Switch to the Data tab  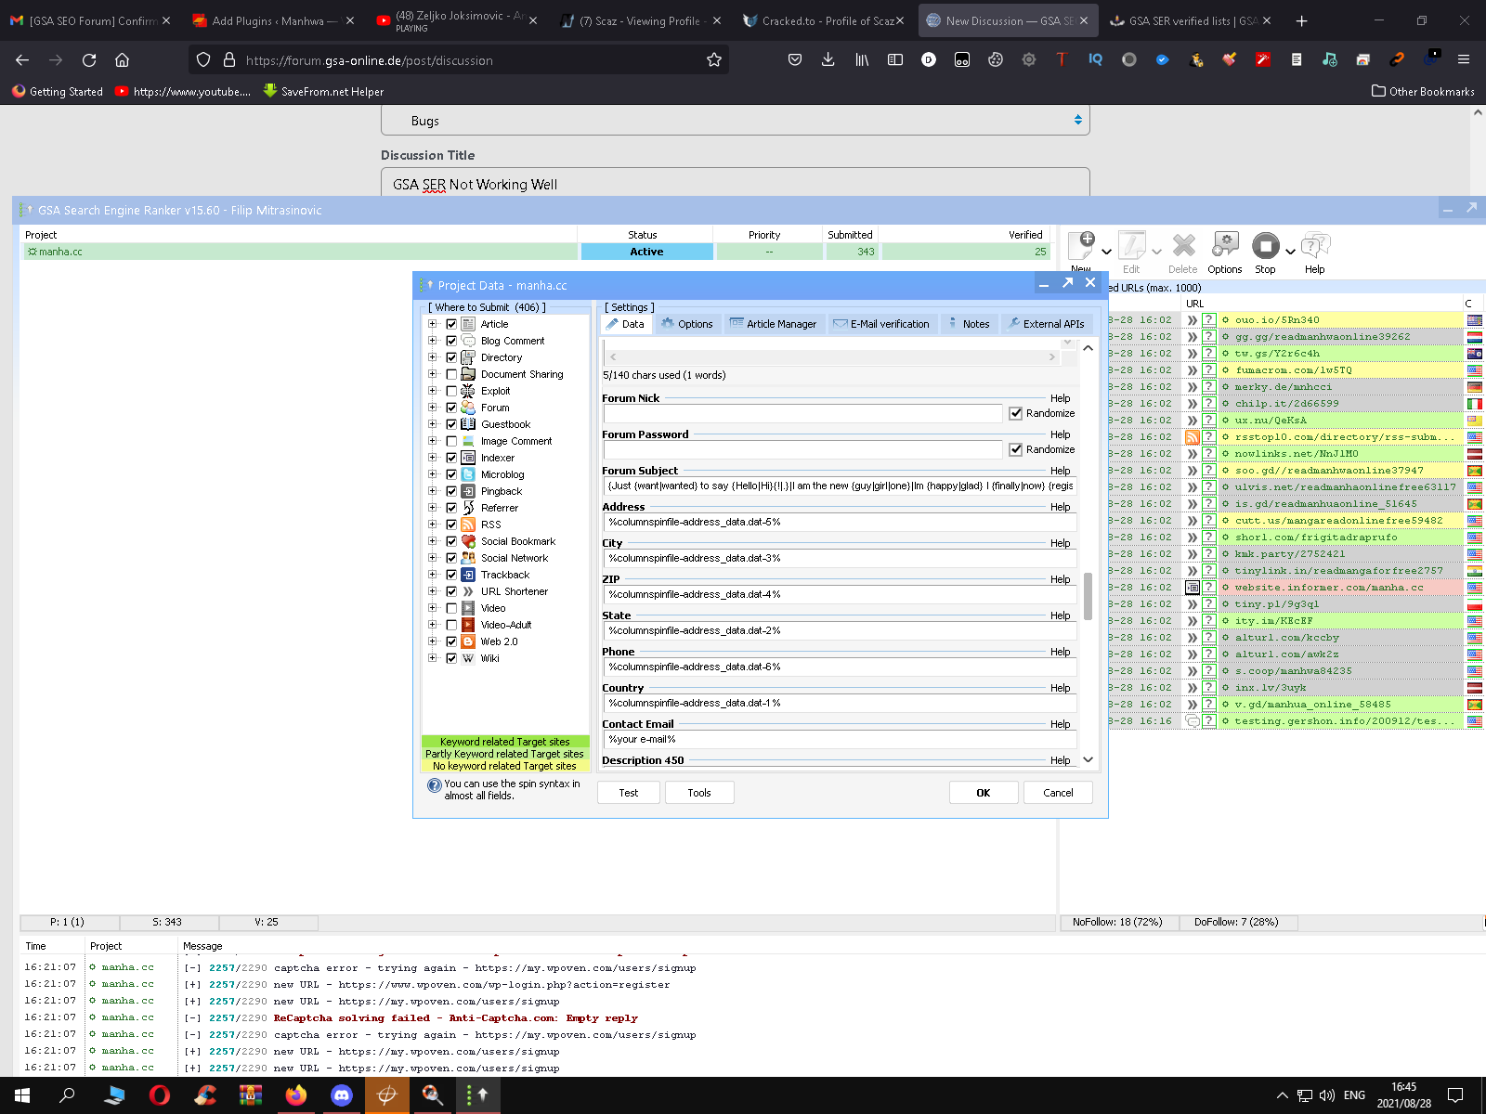click(625, 324)
